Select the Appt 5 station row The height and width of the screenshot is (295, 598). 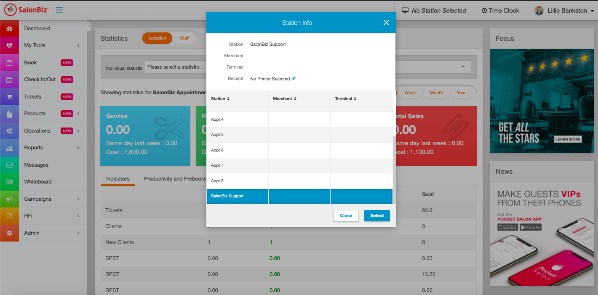[299, 135]
